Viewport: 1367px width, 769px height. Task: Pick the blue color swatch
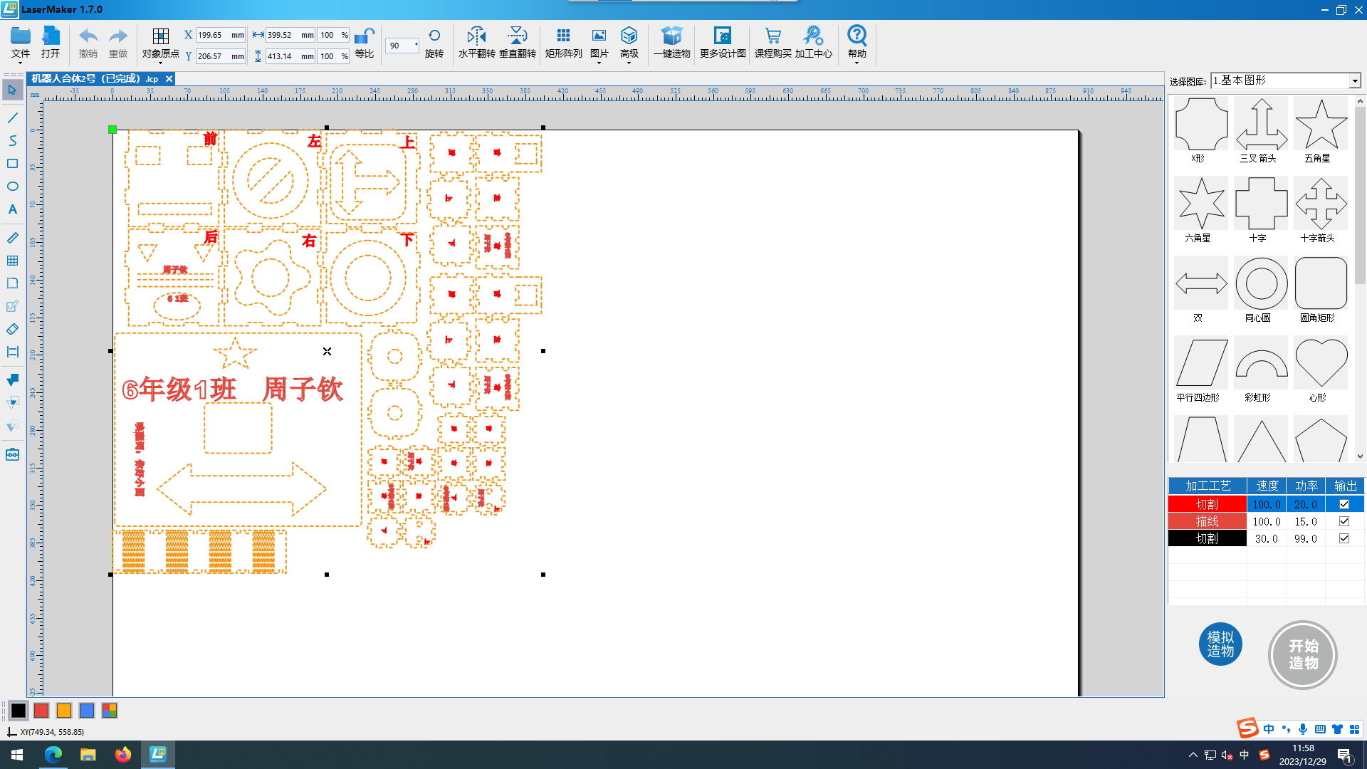click(x=87, y=710)
